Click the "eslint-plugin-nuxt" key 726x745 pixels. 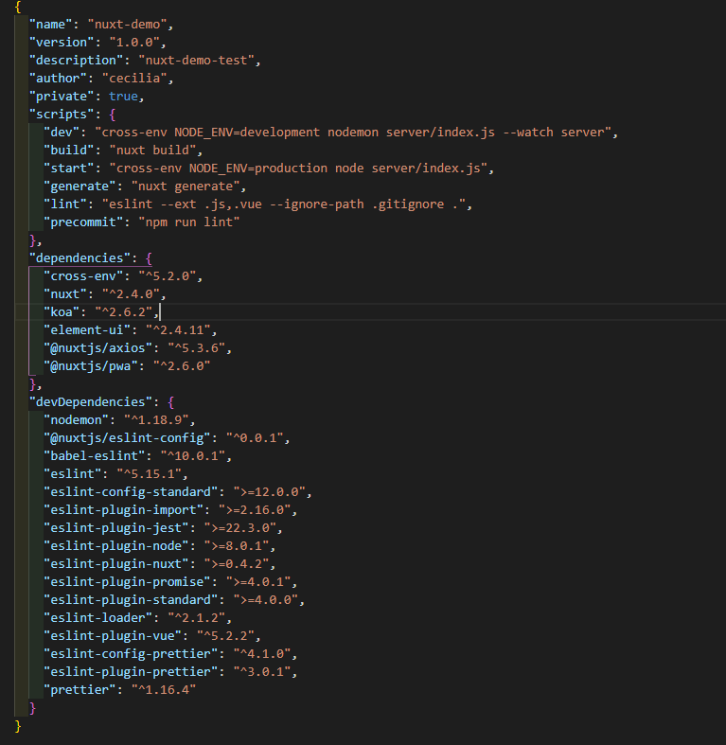pos(116,564)
